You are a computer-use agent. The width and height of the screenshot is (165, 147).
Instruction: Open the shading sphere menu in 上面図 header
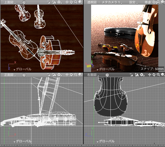80,2
